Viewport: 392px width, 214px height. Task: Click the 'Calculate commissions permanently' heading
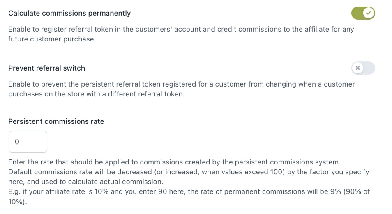point(69,13)
